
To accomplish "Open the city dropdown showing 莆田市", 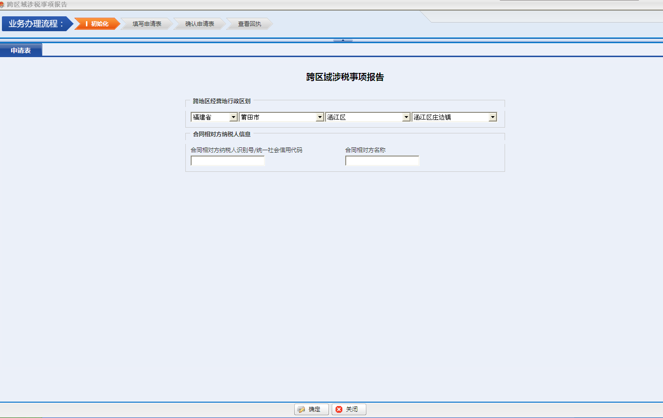I will point(282,117).
